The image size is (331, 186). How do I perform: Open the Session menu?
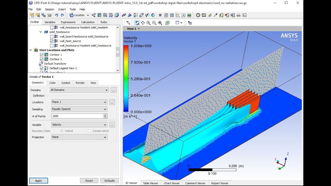[x=50, y=9]
